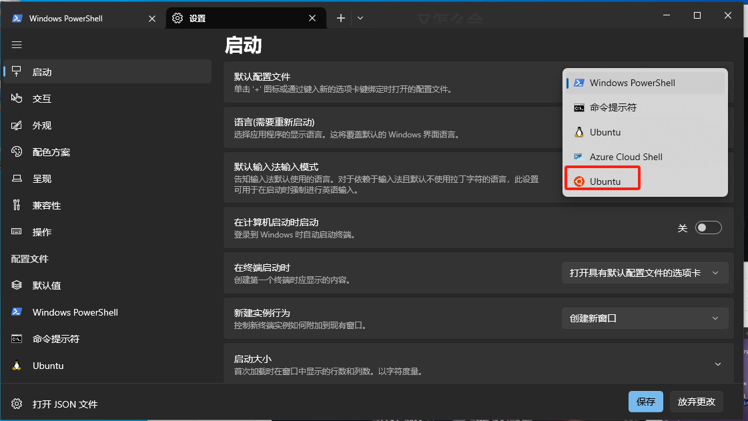Open the new-tab profile dropdown arrow
748x421 pixels.
point(360,18)
